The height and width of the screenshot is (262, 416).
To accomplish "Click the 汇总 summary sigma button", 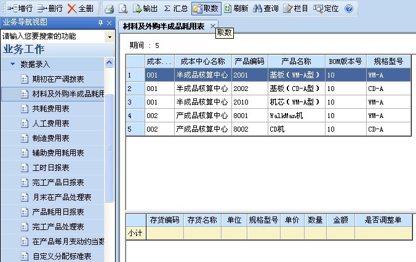I will click(175, 9).
